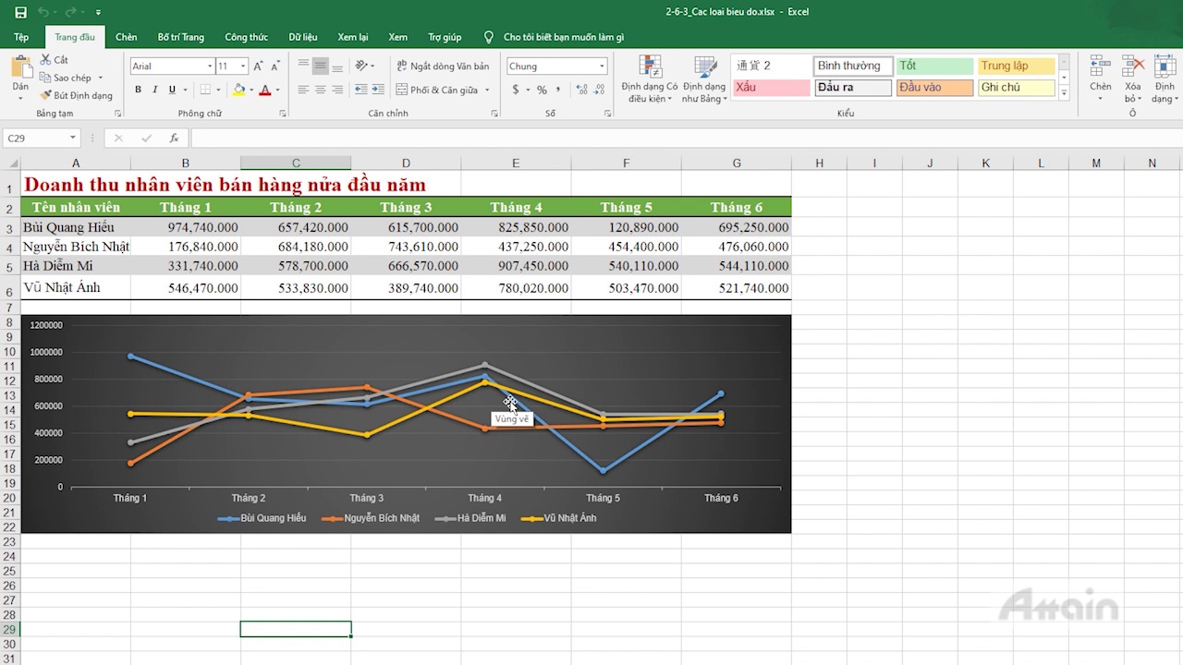
Task: Toggle Ngắt dòng Văn bản wrap text
Action: [442, 66]
